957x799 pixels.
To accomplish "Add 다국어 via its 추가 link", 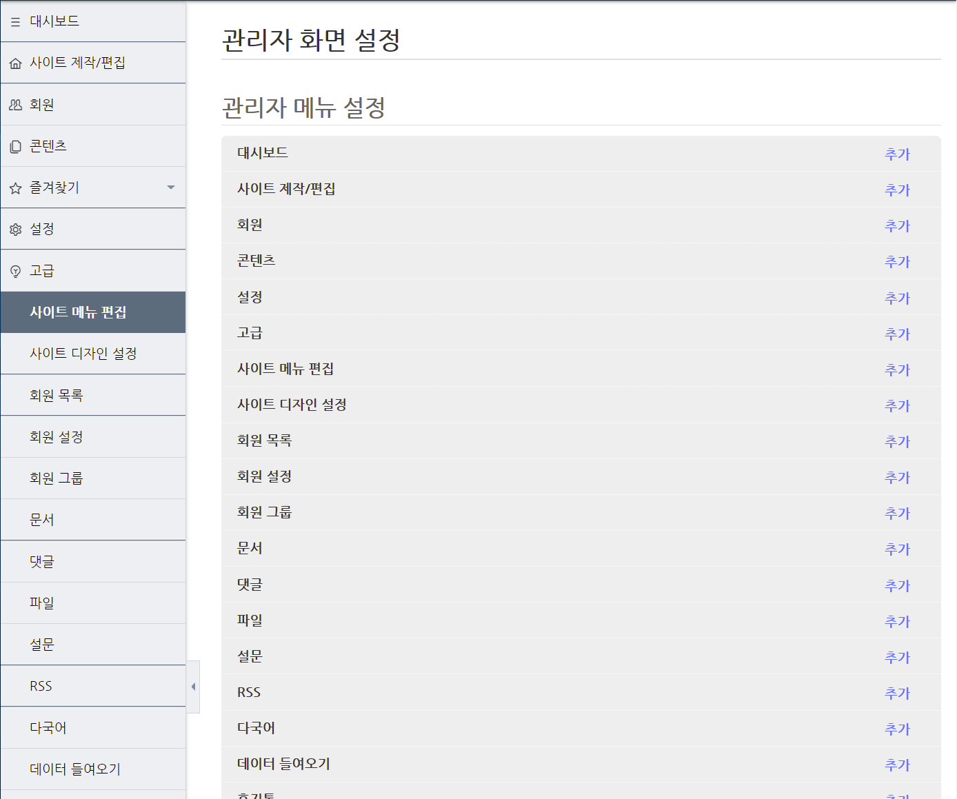I will (x=897, y=729).
